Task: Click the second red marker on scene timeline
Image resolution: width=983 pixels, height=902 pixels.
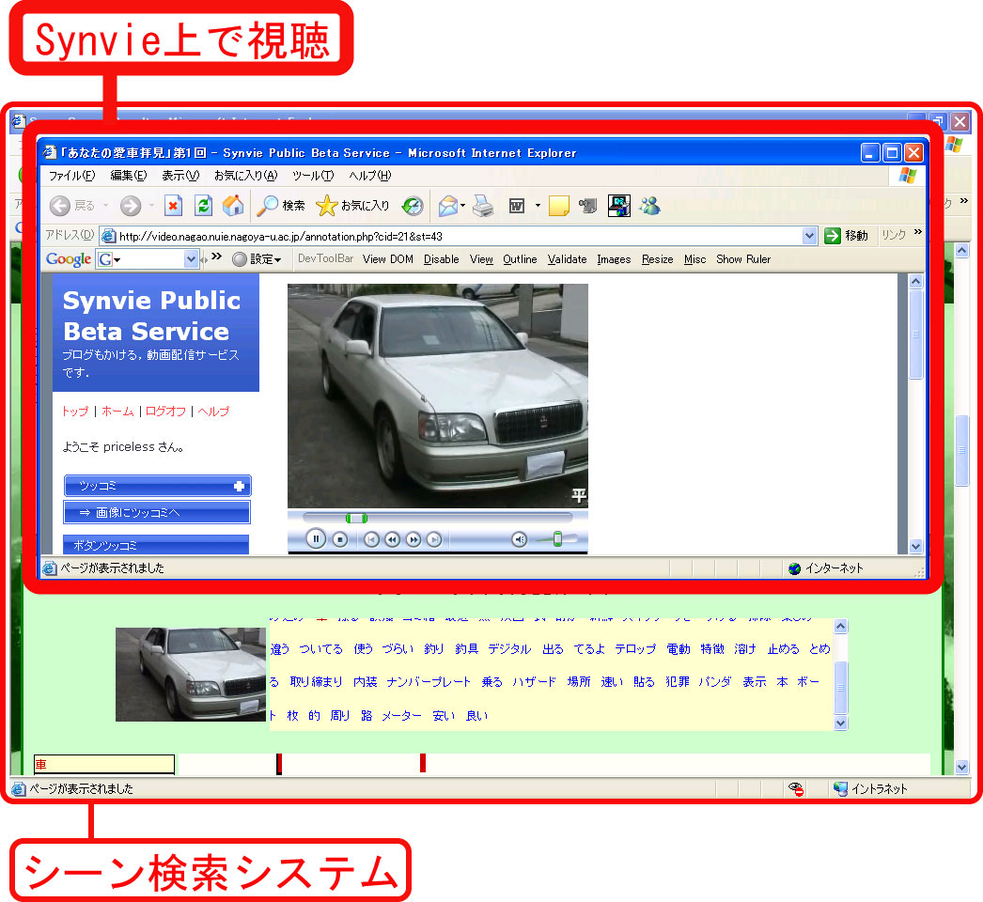Action: pyautogui.click(x=423, y=763)
